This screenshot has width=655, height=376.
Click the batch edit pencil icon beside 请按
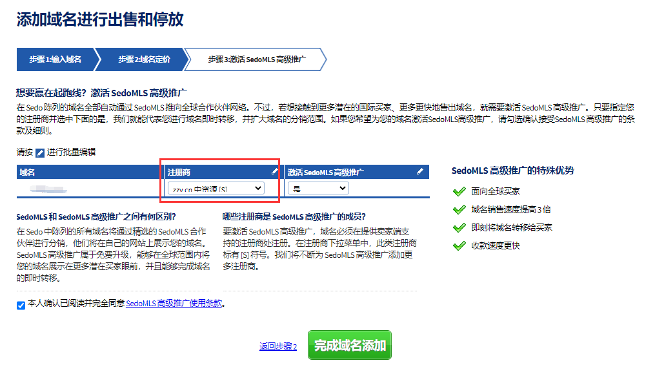[x=39, y=153]
